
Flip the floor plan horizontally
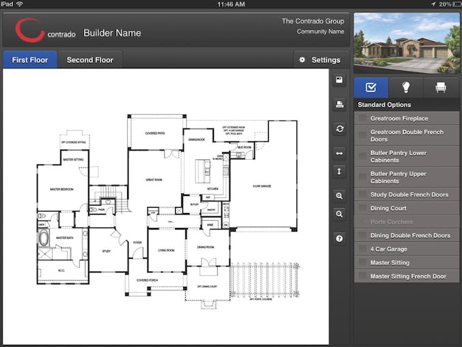(x=339, y=153)
